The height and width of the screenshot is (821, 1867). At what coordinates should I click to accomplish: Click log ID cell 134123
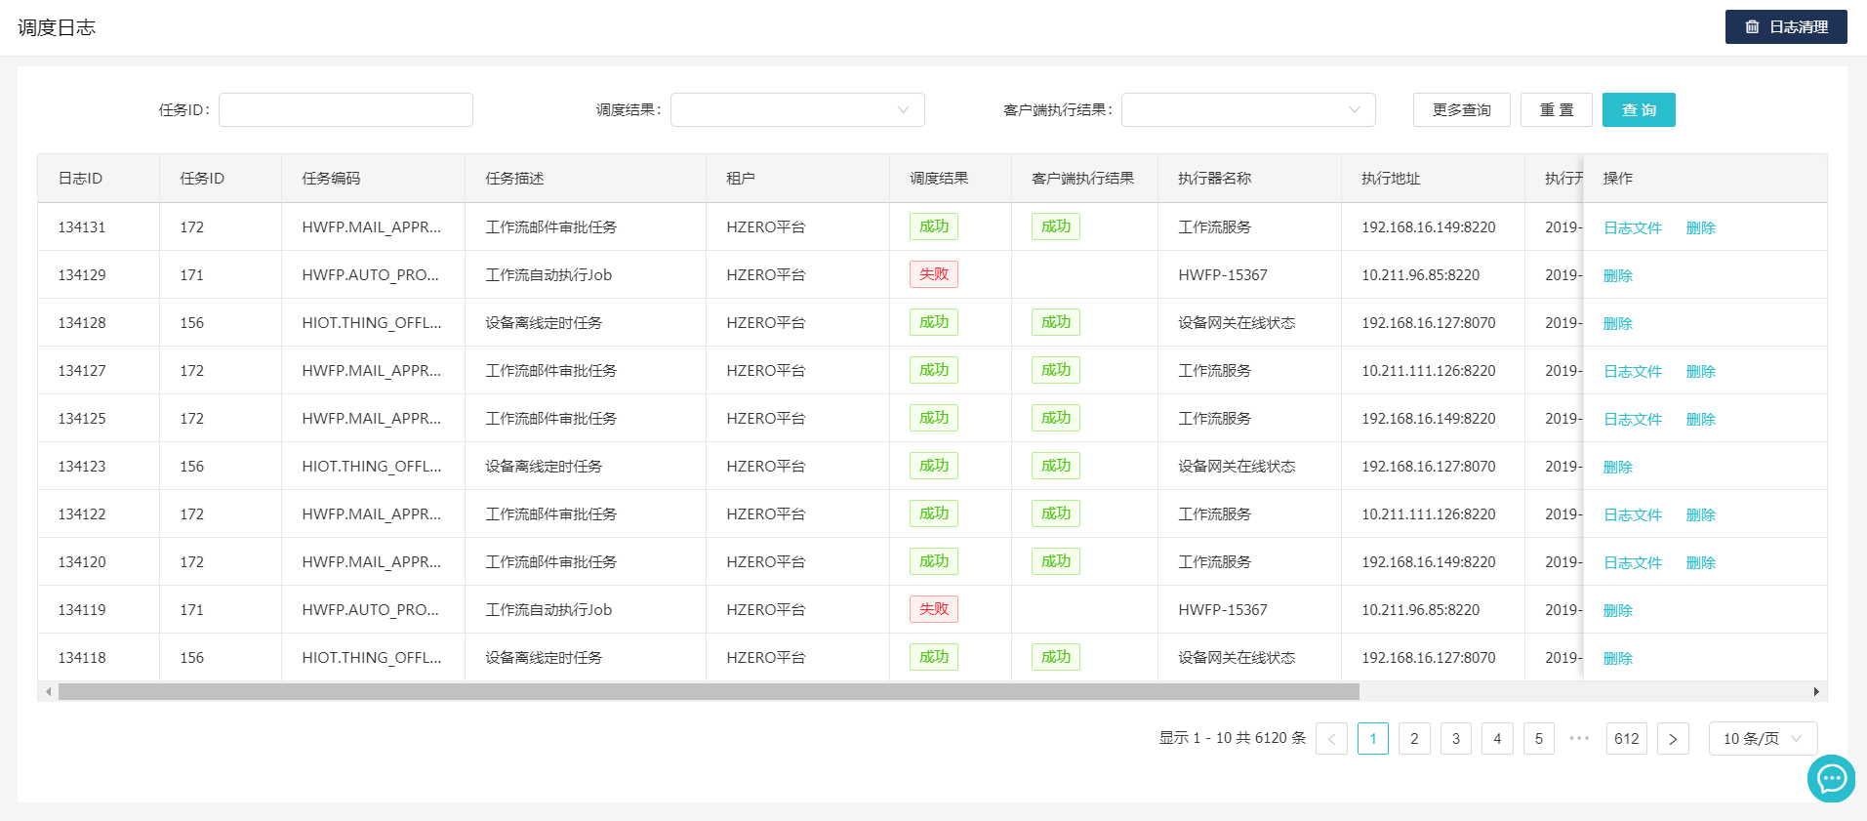pyautogui.click(x=82, y=467)
